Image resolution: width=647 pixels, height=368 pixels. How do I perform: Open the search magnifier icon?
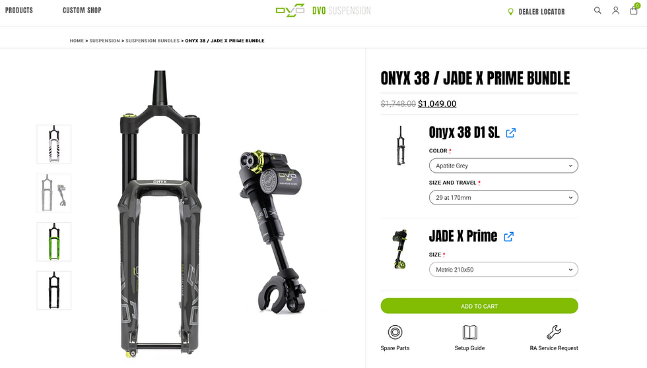click(x=597, y=11)
